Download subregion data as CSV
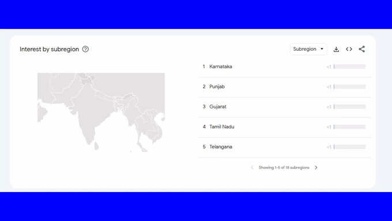Screen dimensions: 392x221 (x=336, y=49)
